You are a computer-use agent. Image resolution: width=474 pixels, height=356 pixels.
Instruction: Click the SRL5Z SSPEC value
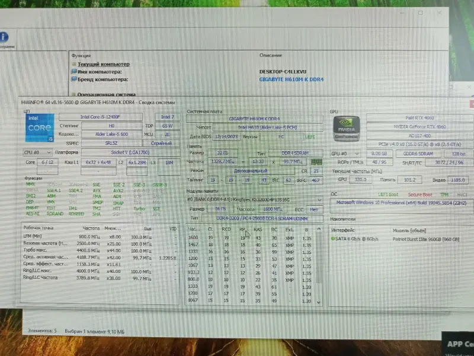click(111, 143)
